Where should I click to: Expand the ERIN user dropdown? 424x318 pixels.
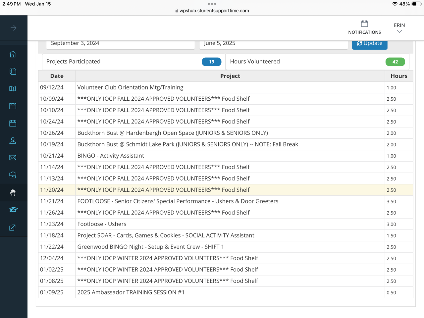(x=399, y=28)
